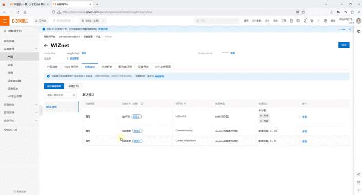
Task: Expand the 消息转发 sidebar section
Action: tap(36, 105)
